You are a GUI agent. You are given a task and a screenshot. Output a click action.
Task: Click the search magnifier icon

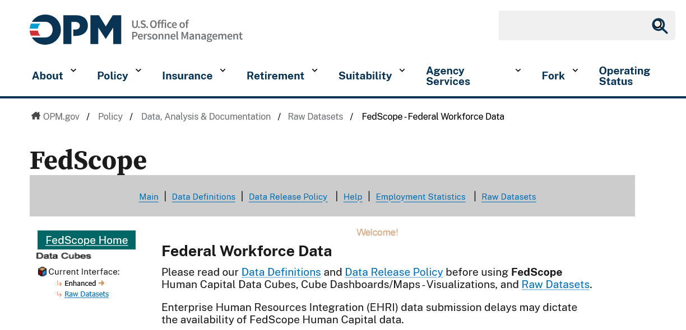coord(660,26)
